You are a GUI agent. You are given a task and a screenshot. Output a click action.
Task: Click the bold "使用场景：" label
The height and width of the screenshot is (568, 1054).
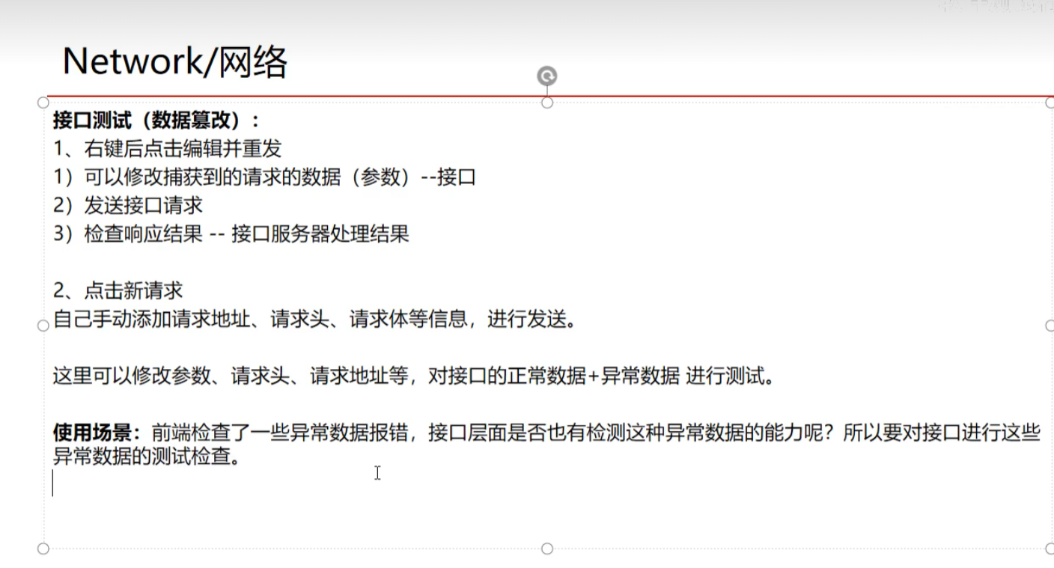(x=96, y=433)
